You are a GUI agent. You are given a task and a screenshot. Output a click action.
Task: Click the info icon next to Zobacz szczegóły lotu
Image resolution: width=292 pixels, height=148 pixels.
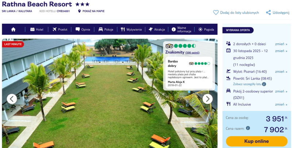click(x=264, y=84)
